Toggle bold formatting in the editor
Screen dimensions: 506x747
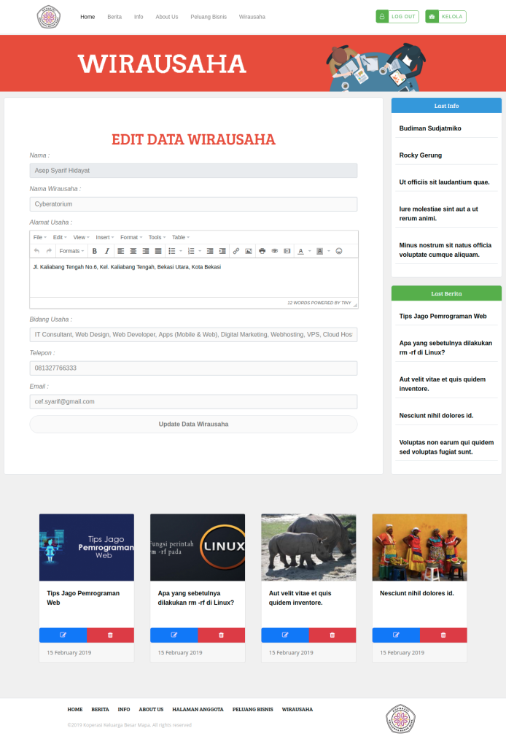(94, 251)
